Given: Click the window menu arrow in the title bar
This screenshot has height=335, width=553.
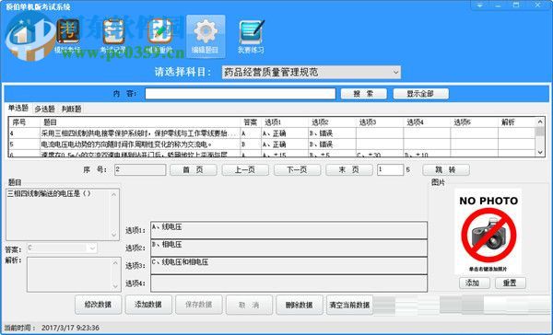Looking at the screenshot, I should coord(480,6).
